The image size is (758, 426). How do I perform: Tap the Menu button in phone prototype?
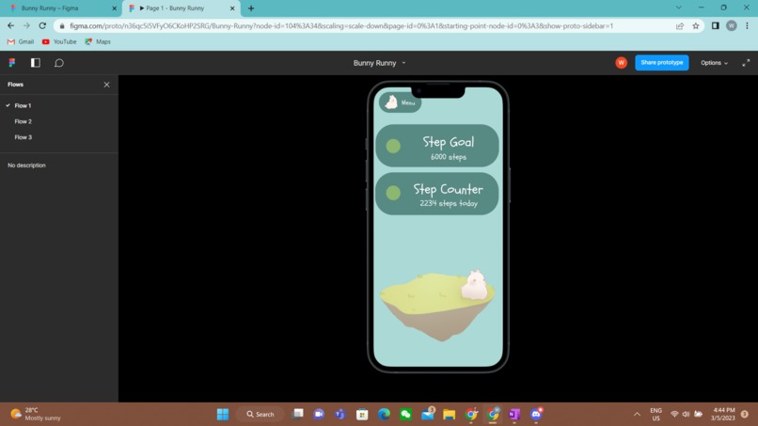point(401,103)
